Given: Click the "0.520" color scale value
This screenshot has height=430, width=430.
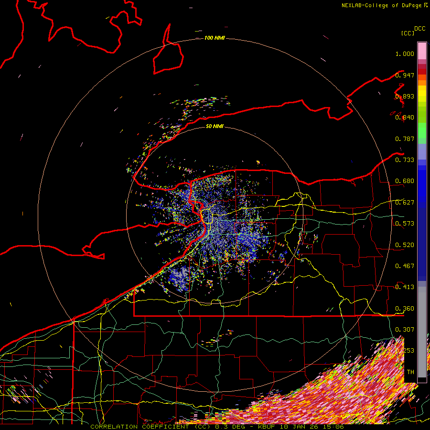Looking at the screenshot, I should coord(405,245).
